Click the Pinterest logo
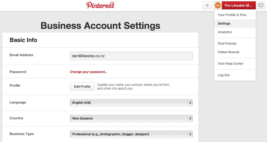This screenshot has height=142, width=267. coord(100,5)
